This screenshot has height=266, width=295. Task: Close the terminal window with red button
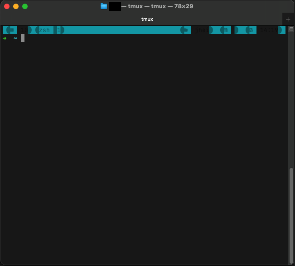point(7,6)
